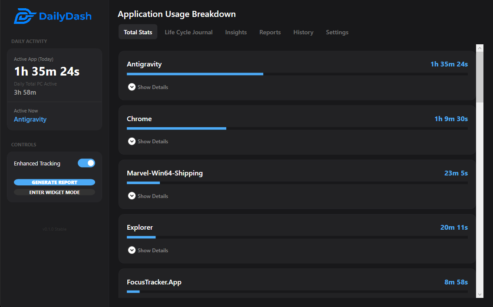Click the chevron circle icon under Explorer
Screen dimensions: 493x307
[x=132, y=250]
